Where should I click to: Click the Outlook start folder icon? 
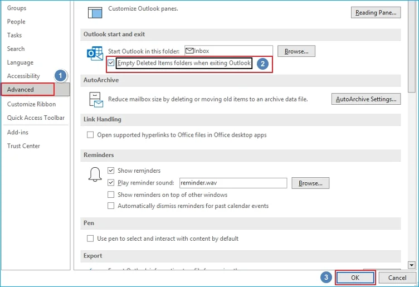(95, 52)
